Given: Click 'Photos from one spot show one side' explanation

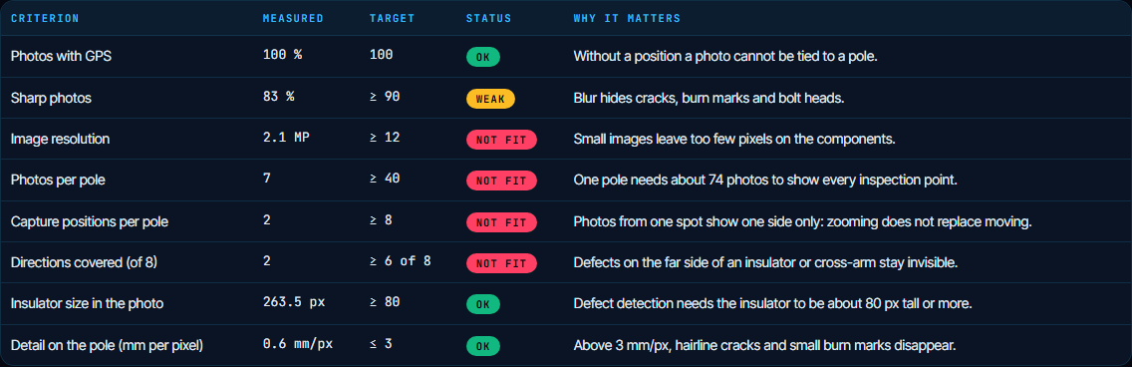Looking at the screenshot, I should tap(803, 221).
